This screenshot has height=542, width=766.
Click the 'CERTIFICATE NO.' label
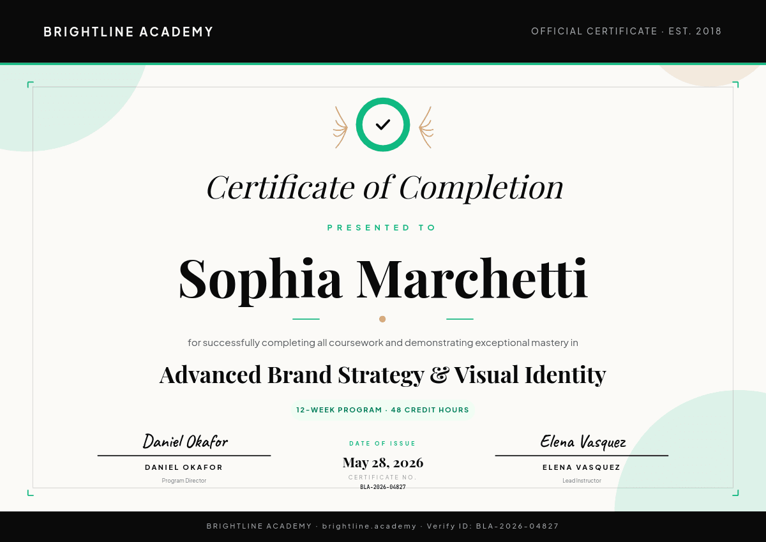[x=383, y=478]
